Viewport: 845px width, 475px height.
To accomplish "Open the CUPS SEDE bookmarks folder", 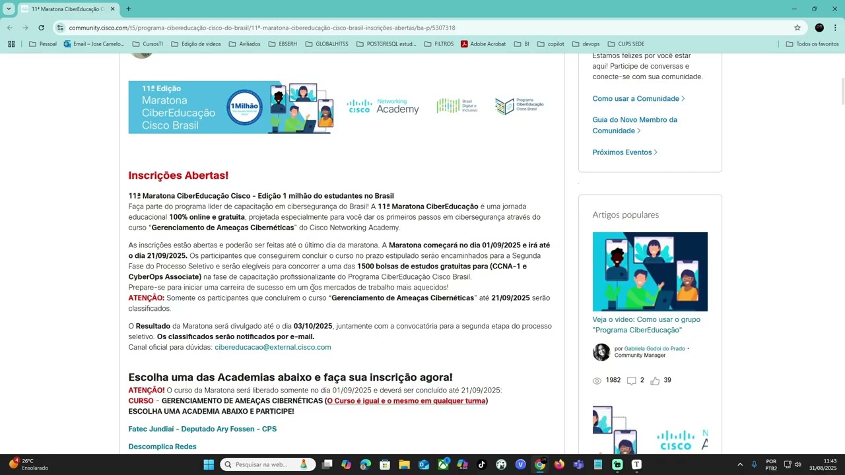I will (x=626, y=44).
